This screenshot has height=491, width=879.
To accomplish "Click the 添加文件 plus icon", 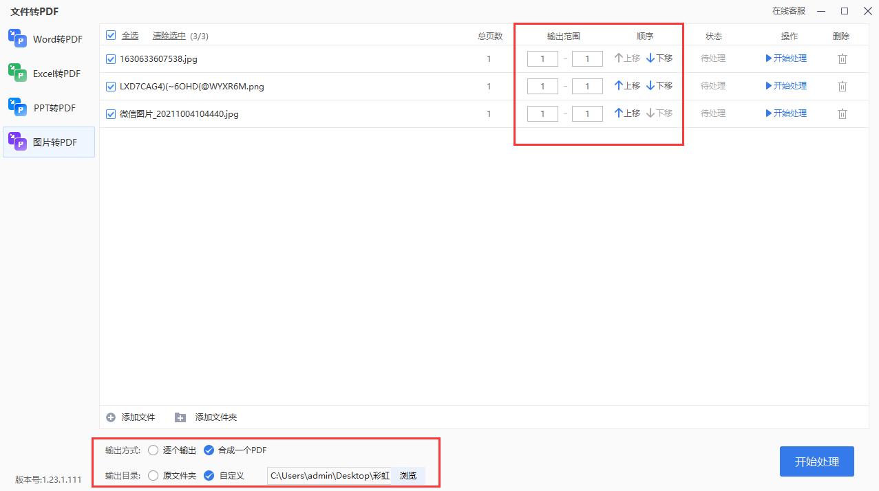I will coord(110,417).
